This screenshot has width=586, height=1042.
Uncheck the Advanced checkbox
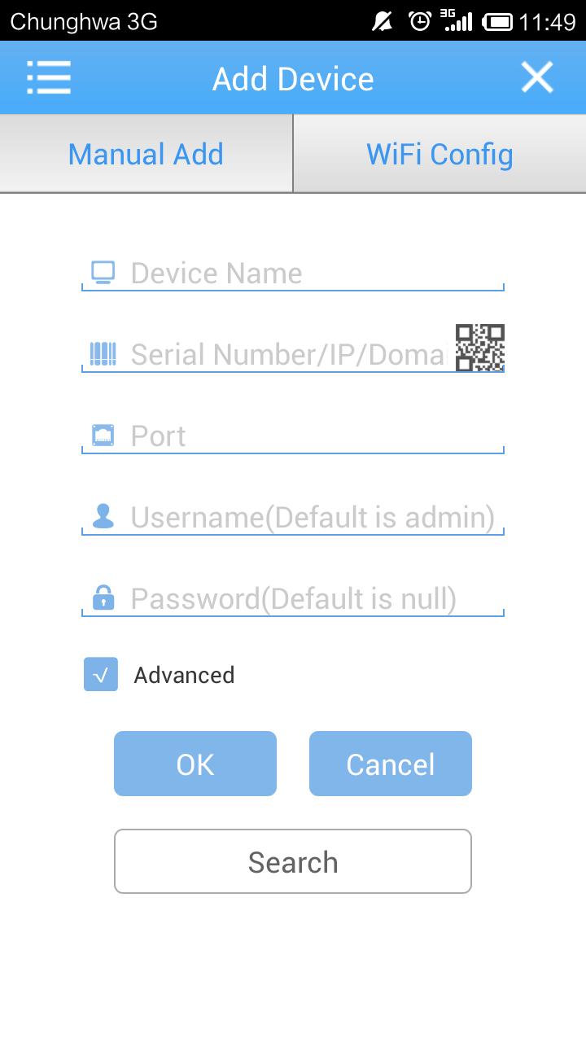point(101,674)
